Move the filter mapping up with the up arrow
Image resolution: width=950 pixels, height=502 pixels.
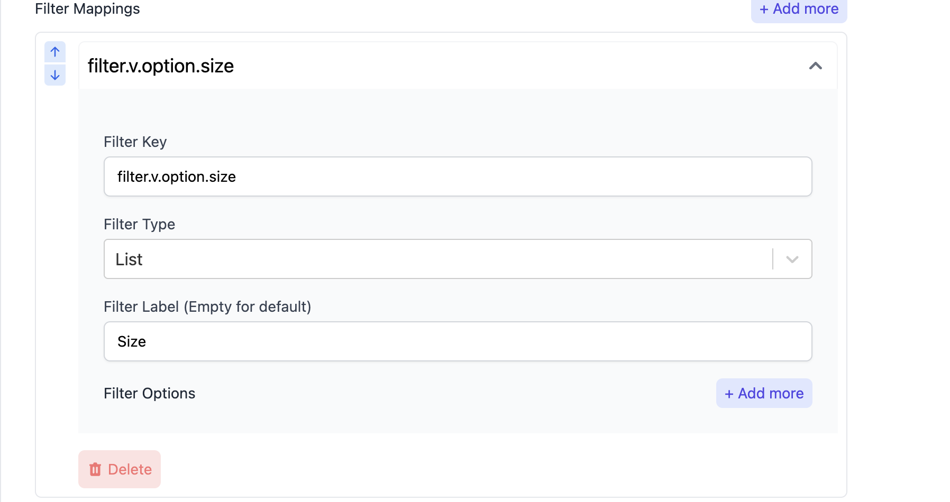tap(55, 52)
